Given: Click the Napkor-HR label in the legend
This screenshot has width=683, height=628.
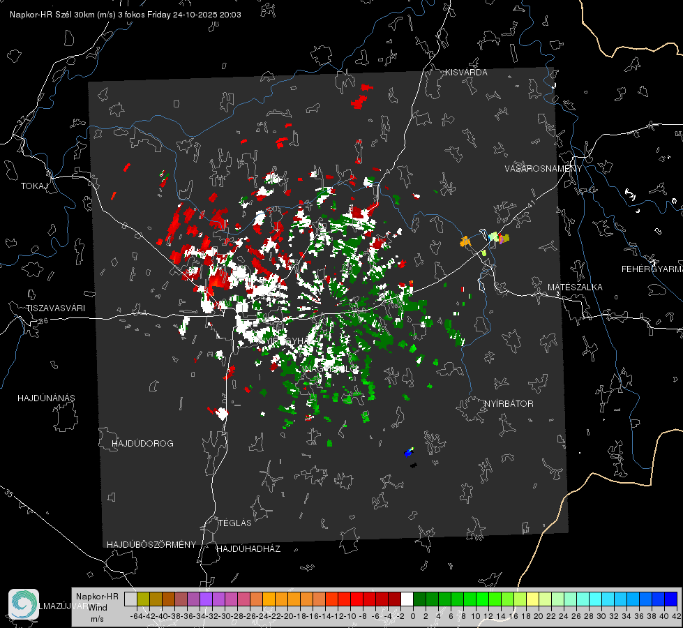Looking at the screenshot, I should [x=97, y=597].
